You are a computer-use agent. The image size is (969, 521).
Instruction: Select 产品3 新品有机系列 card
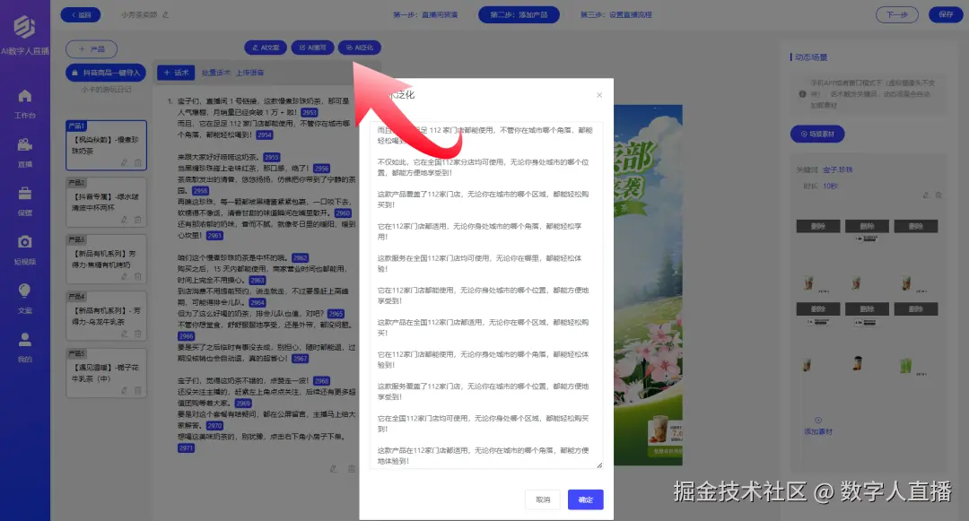[x=106, y=258]
